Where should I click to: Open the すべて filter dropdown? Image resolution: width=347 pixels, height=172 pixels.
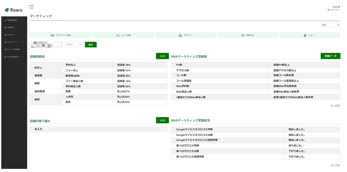[74, 45]
